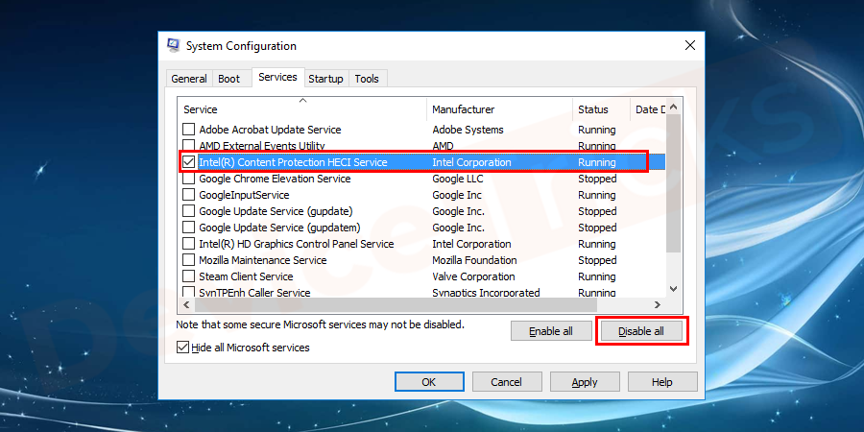Click Adobe Systems manufacturer cell
864x432 pixels.
pos(468,130)
